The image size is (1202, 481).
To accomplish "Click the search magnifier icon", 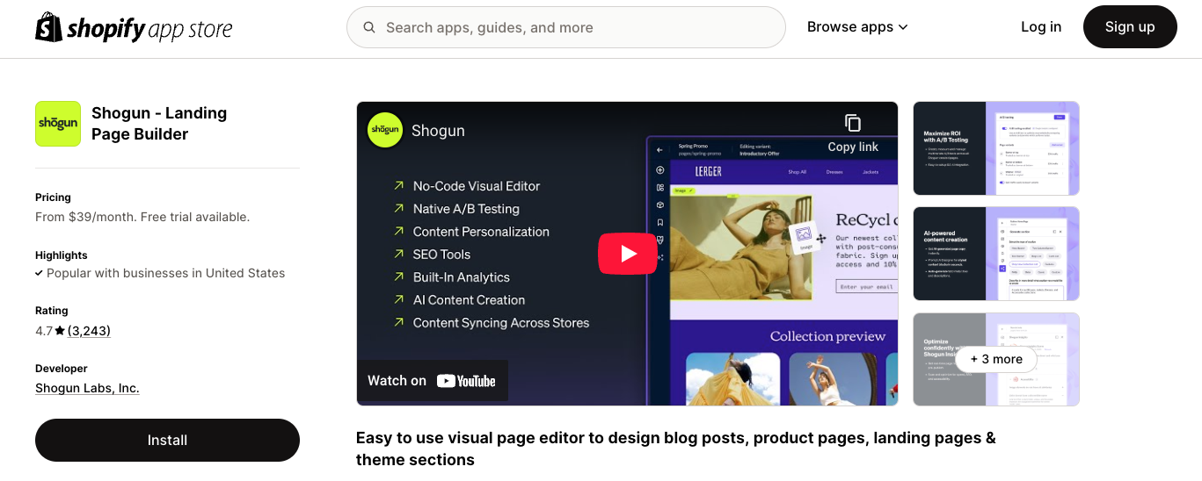I will 369,27.
